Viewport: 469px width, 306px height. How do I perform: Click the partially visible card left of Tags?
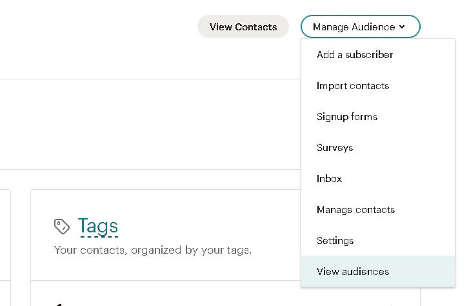(5, 247)
